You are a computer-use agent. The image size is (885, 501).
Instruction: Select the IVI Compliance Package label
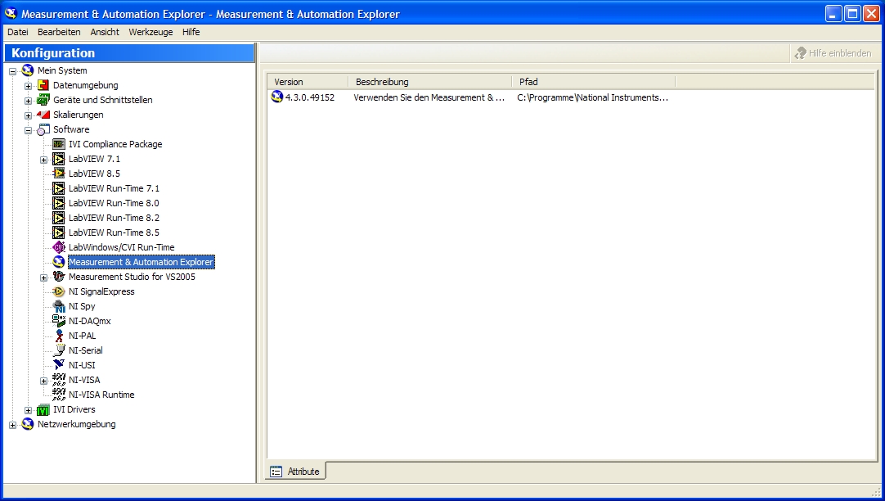click(x=115, y=144)
